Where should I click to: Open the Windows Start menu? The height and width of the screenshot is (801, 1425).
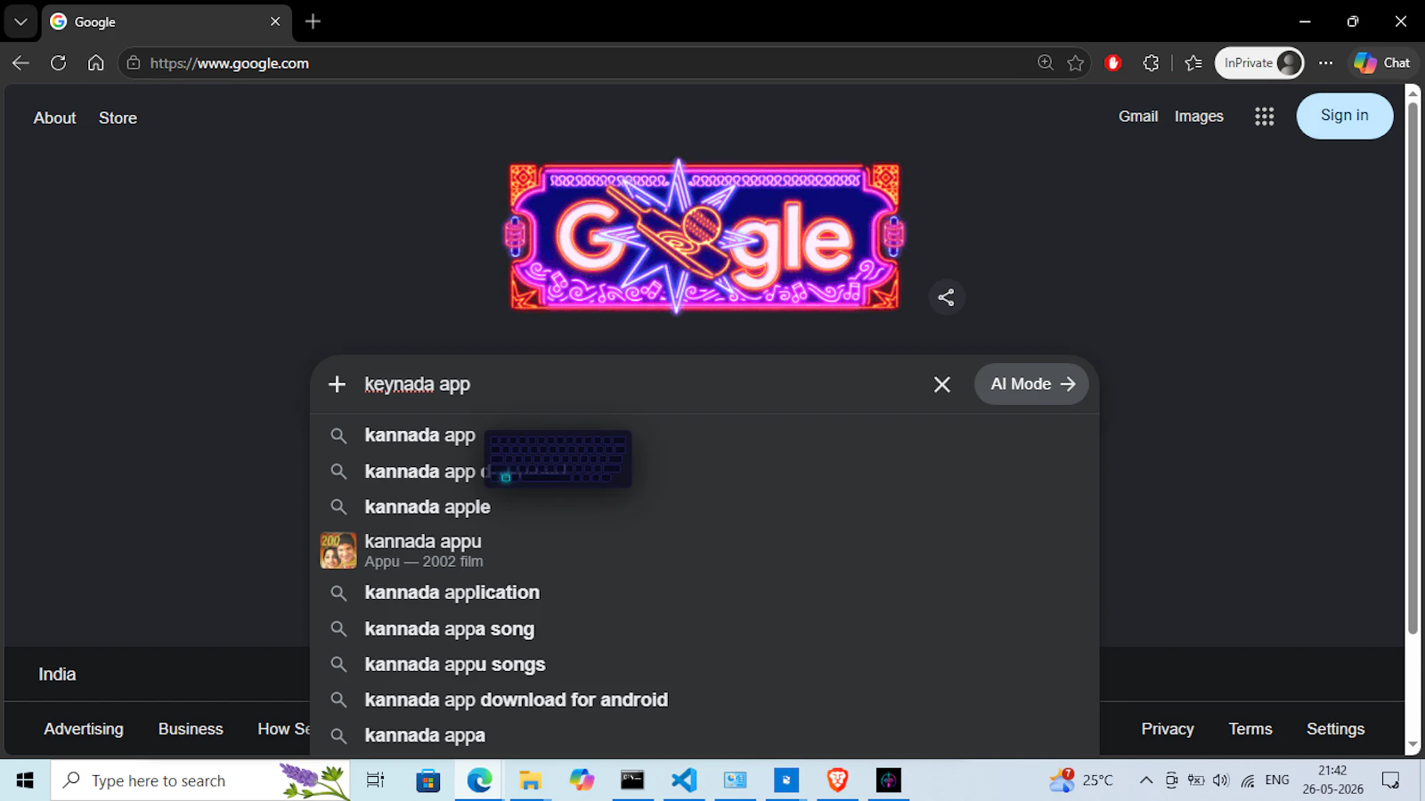pos(25,781)
